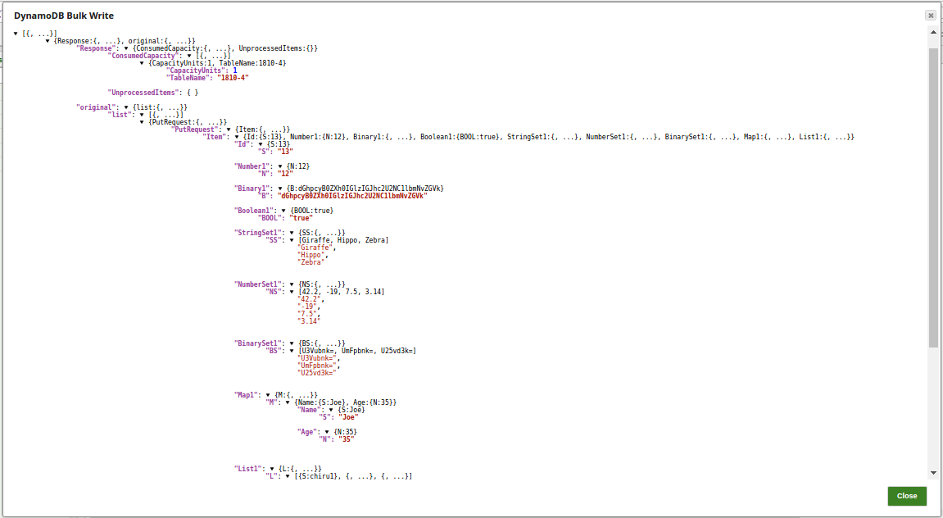Screen dimensions: 943x518
Task: Collapse the "original" node triangle
Action: click(x=126, y=107)
